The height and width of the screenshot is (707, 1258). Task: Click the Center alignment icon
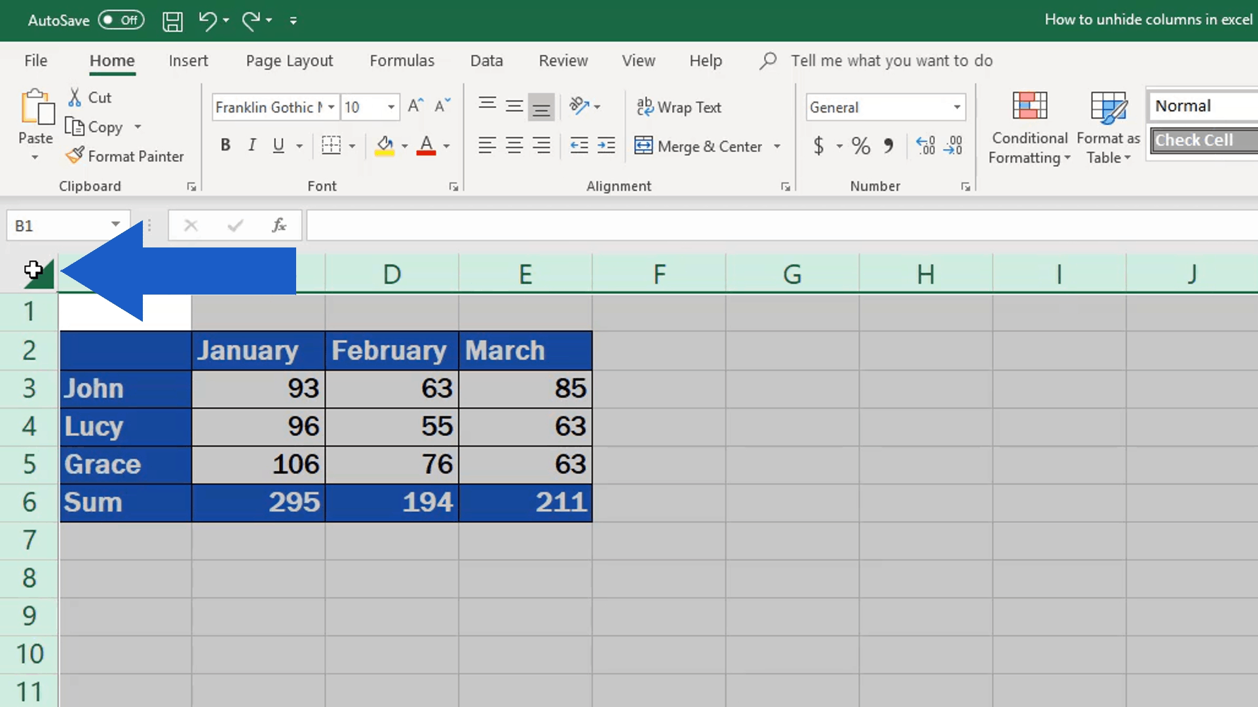point(514,145)
